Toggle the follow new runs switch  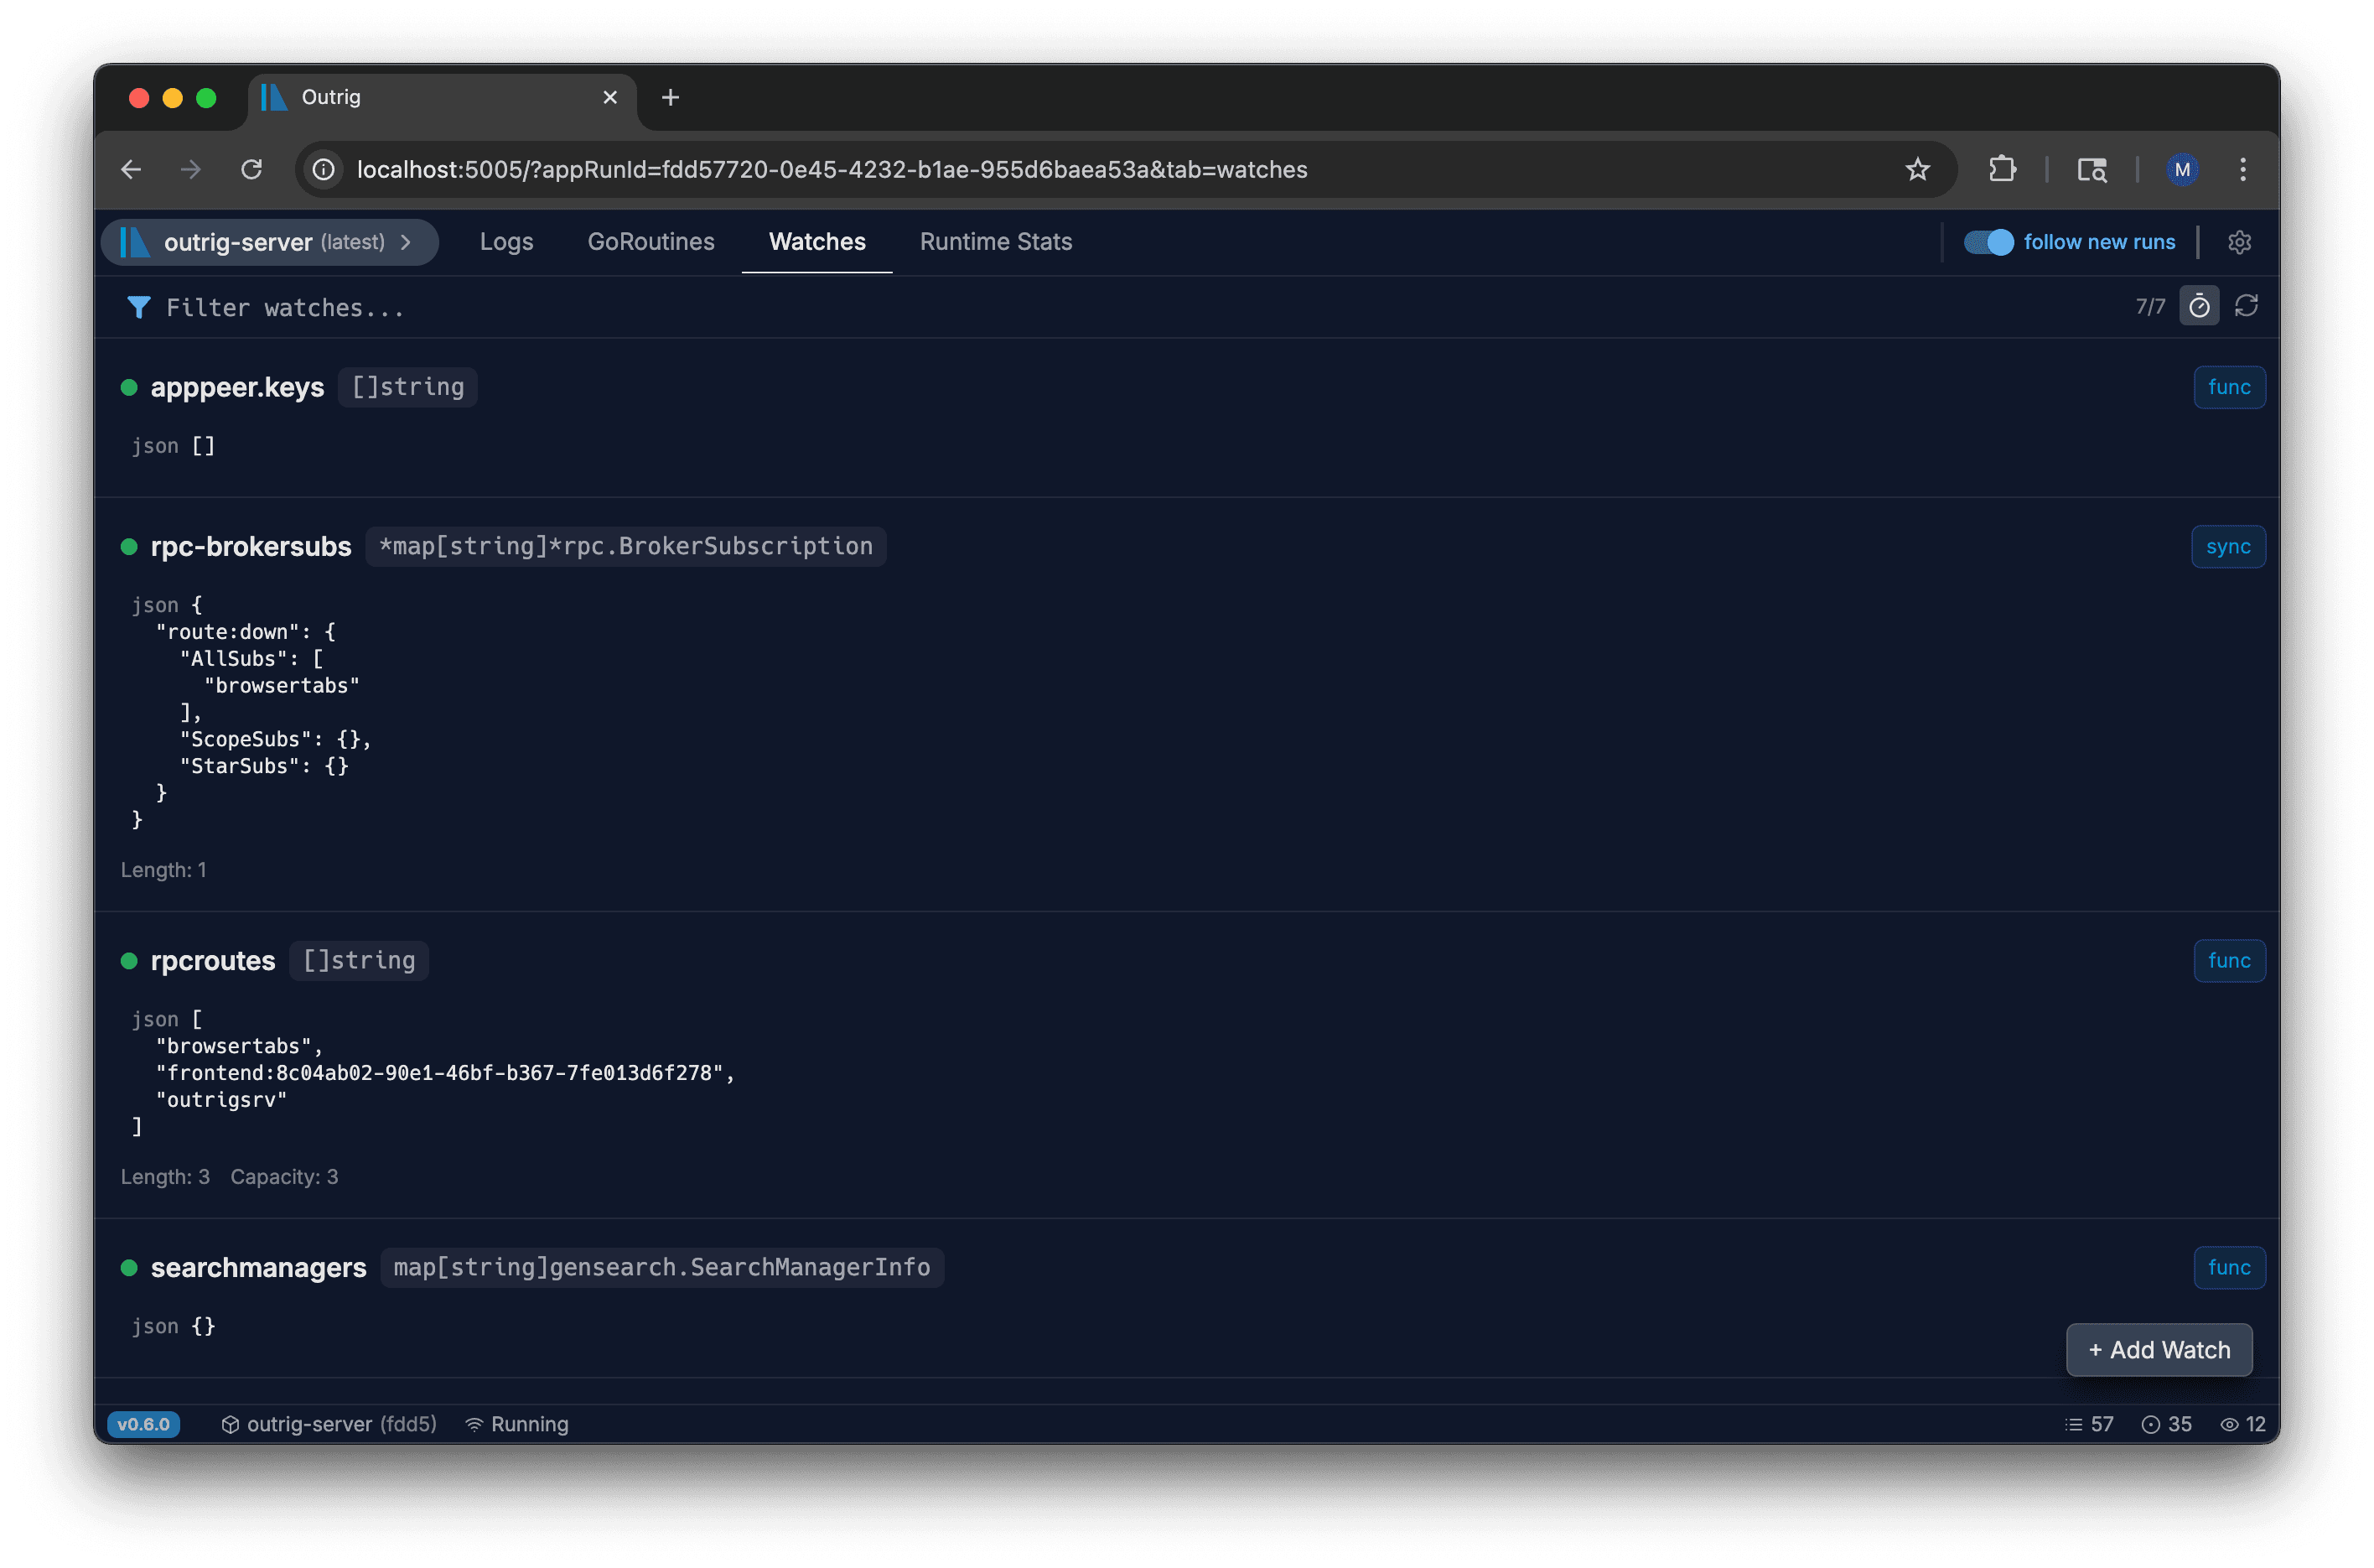(x=1988, y=242)
